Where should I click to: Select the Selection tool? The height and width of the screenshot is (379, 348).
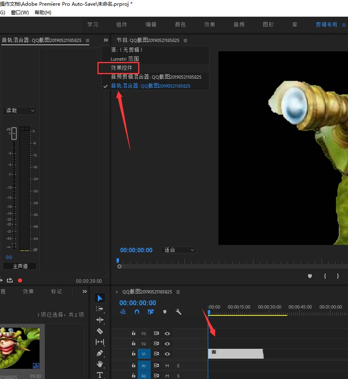100,298
